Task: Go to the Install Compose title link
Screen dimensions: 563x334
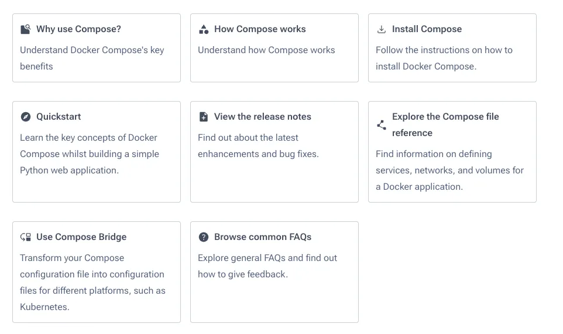Action: tap(427, 29)
